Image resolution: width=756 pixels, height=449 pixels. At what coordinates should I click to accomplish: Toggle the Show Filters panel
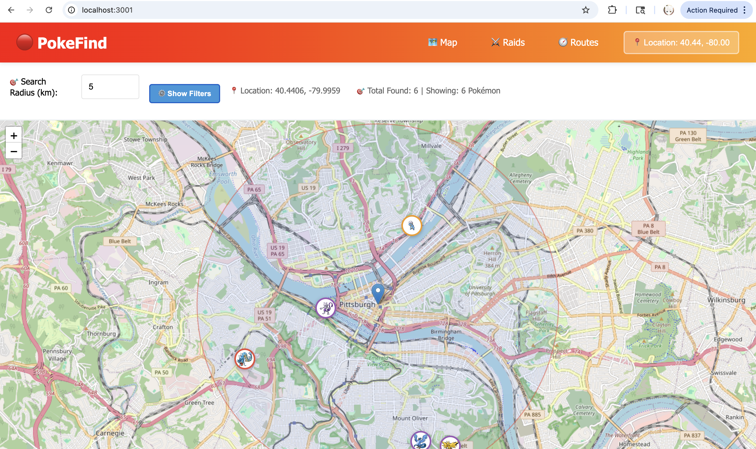[185, 93]
